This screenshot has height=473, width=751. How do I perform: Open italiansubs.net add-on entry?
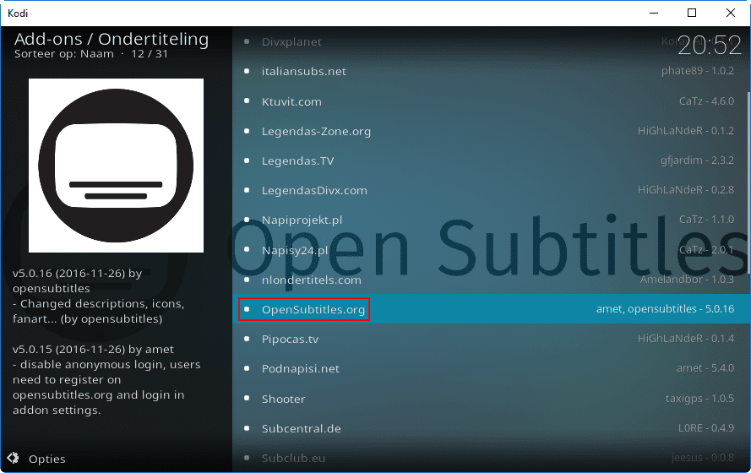coord(491,71)
